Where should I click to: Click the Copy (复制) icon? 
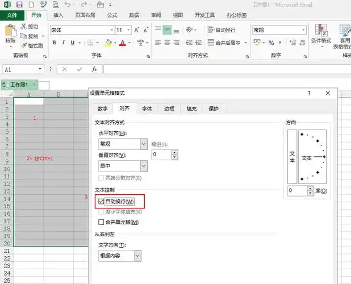(x=23, y=36)
